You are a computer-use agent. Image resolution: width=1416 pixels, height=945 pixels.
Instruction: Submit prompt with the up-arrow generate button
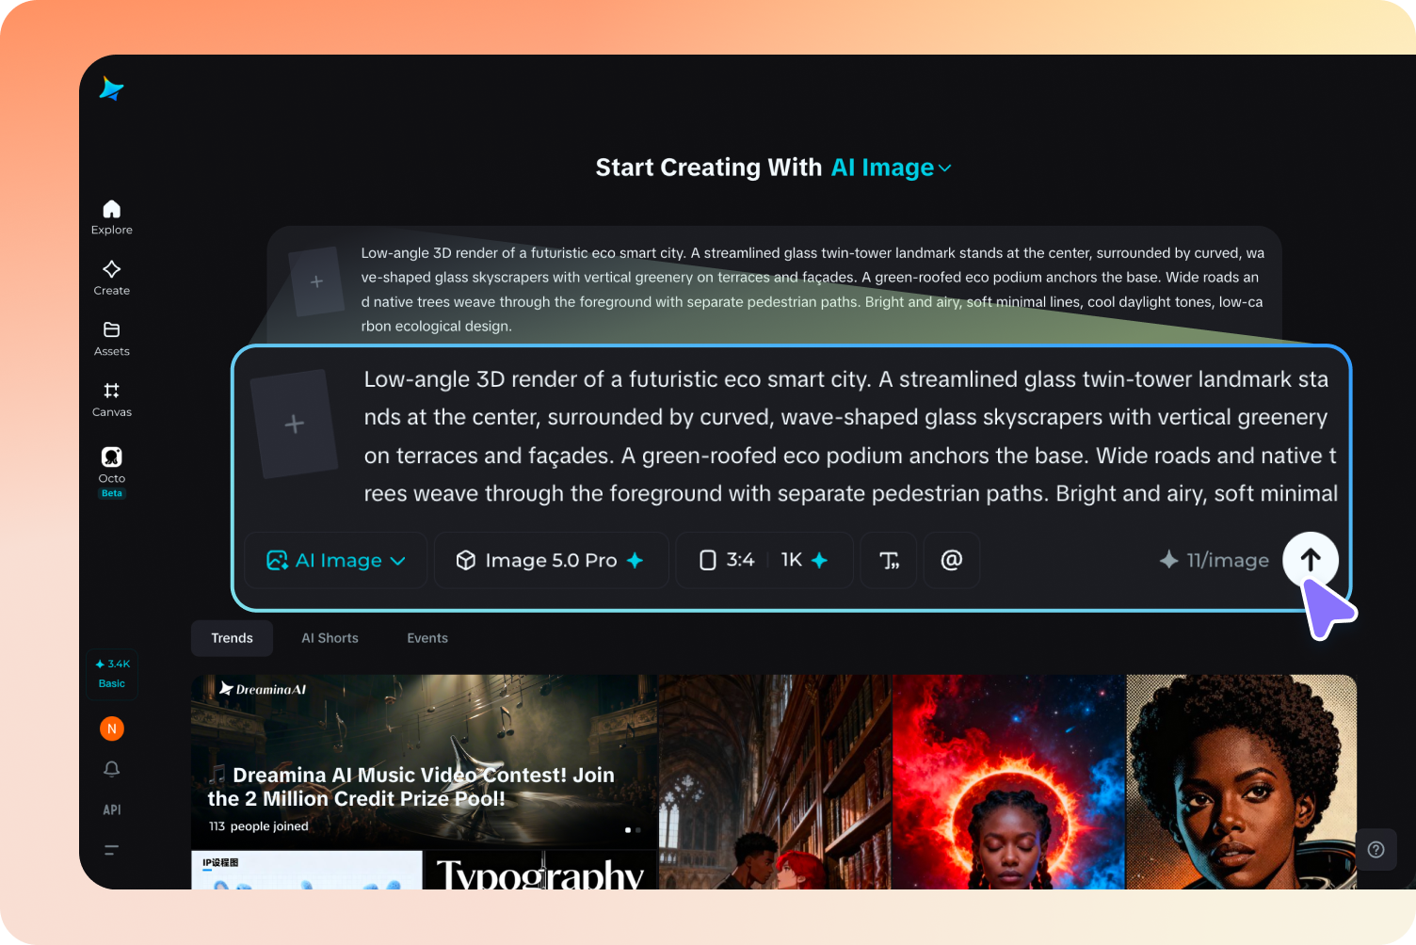pyautogui.click(x=1311, y=560)
